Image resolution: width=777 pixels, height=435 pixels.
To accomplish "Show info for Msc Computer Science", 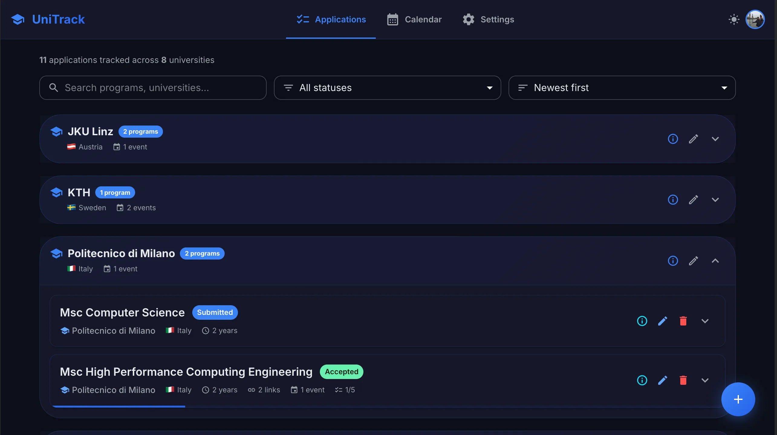I will pyautogui.click(x=642, y=321).
